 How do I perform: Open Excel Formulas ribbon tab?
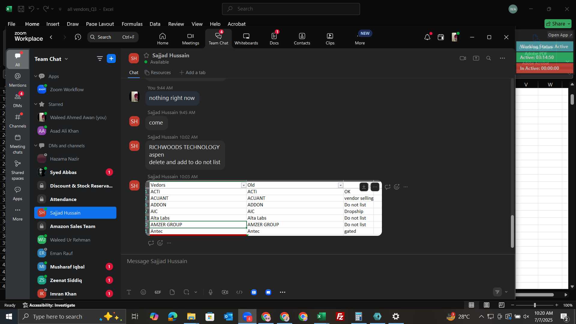[132, 24]
